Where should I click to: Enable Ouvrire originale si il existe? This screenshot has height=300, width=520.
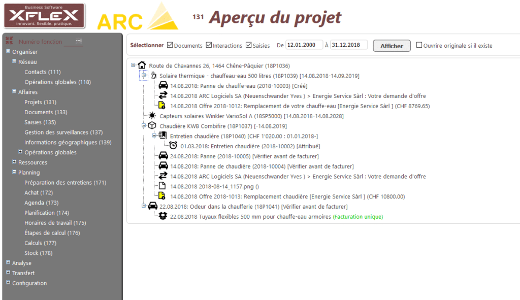pyautogui.click(x=419, y=45)
